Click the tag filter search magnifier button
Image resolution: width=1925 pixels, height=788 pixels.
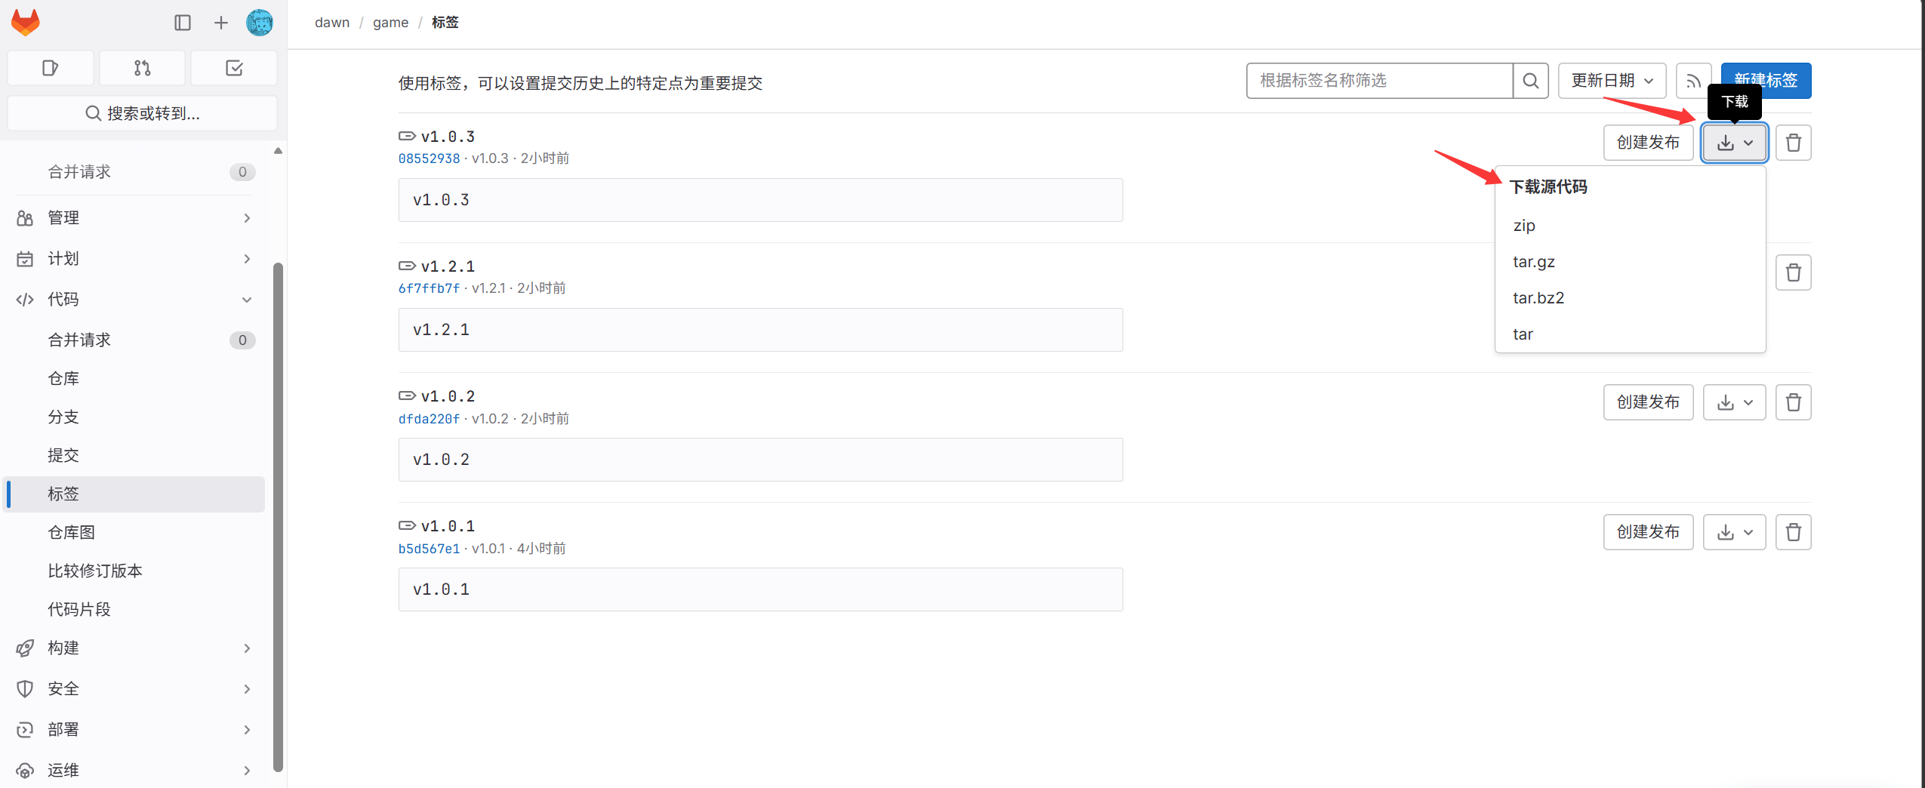click(1531, 81)
